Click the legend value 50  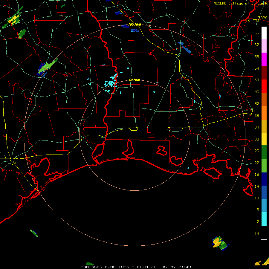coord(257,80)
